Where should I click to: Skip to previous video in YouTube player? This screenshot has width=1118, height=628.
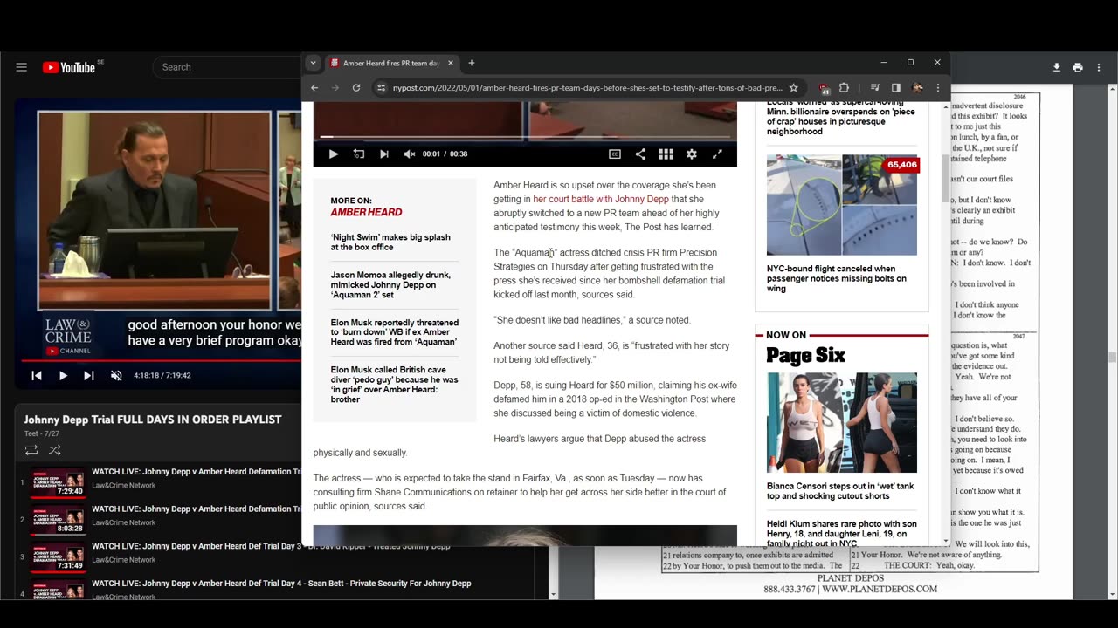point(37,375)
